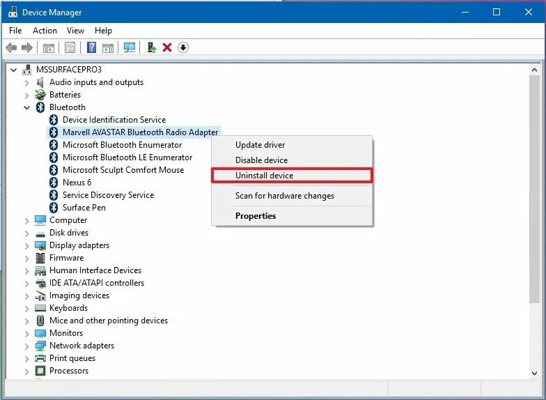This screenshot has width=546, height=400.
Task: Open the File menu
Action: [15, 31]
